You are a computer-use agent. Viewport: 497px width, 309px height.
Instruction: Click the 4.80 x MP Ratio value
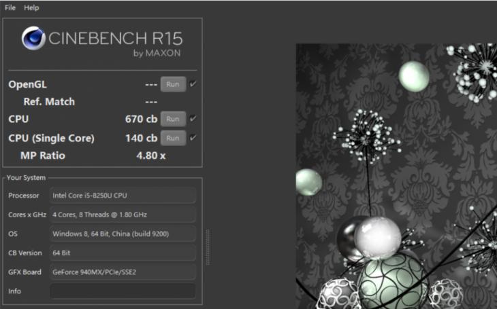(151, 156)
